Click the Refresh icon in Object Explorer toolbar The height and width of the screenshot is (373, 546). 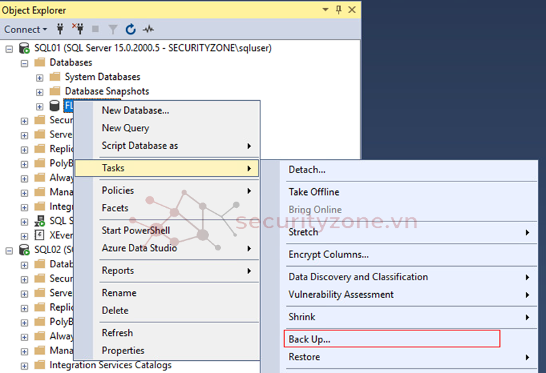130,29
